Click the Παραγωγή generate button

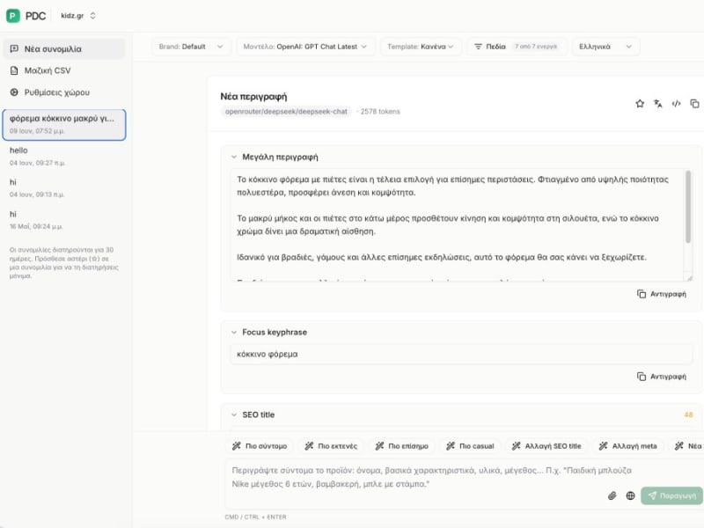671,495
